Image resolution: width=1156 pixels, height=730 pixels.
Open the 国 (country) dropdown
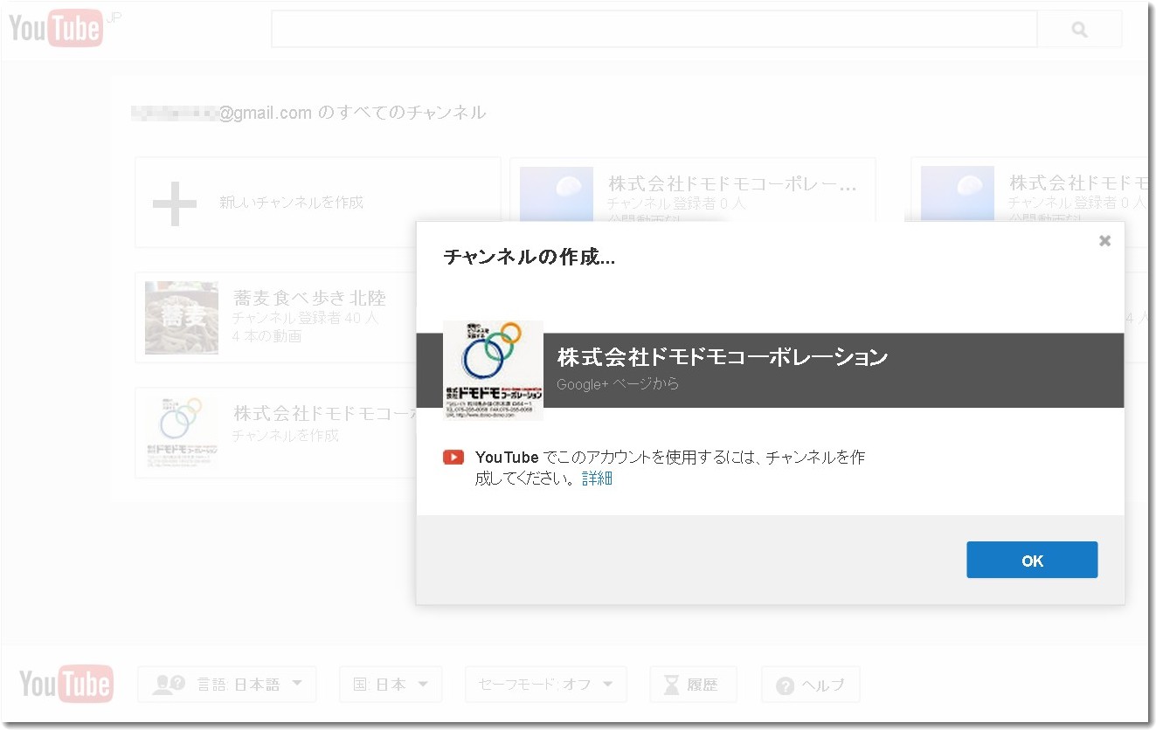[x=391, y=684]
